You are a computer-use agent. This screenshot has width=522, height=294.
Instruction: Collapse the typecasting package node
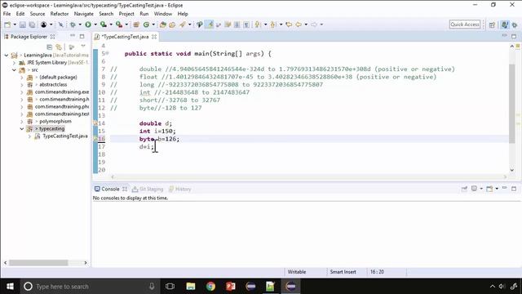coord(22,129)
